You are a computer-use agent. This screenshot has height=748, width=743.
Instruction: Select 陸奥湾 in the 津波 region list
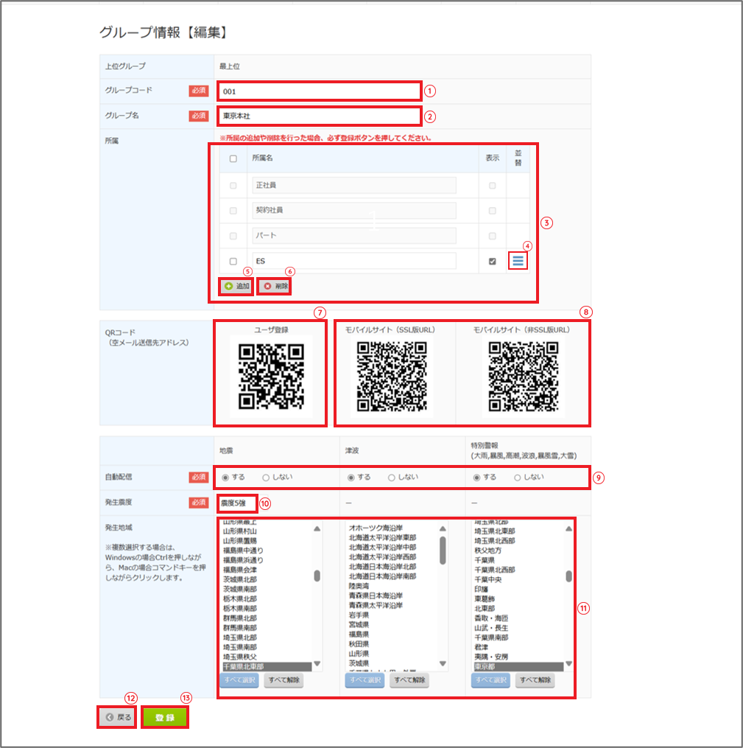tap(359, 587)
